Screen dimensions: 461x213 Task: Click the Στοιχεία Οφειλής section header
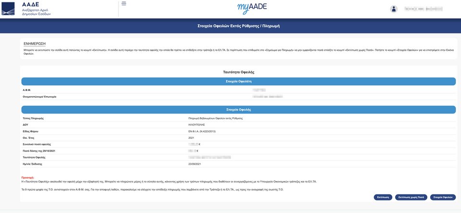pyautogui.click(x=239, y=110)
